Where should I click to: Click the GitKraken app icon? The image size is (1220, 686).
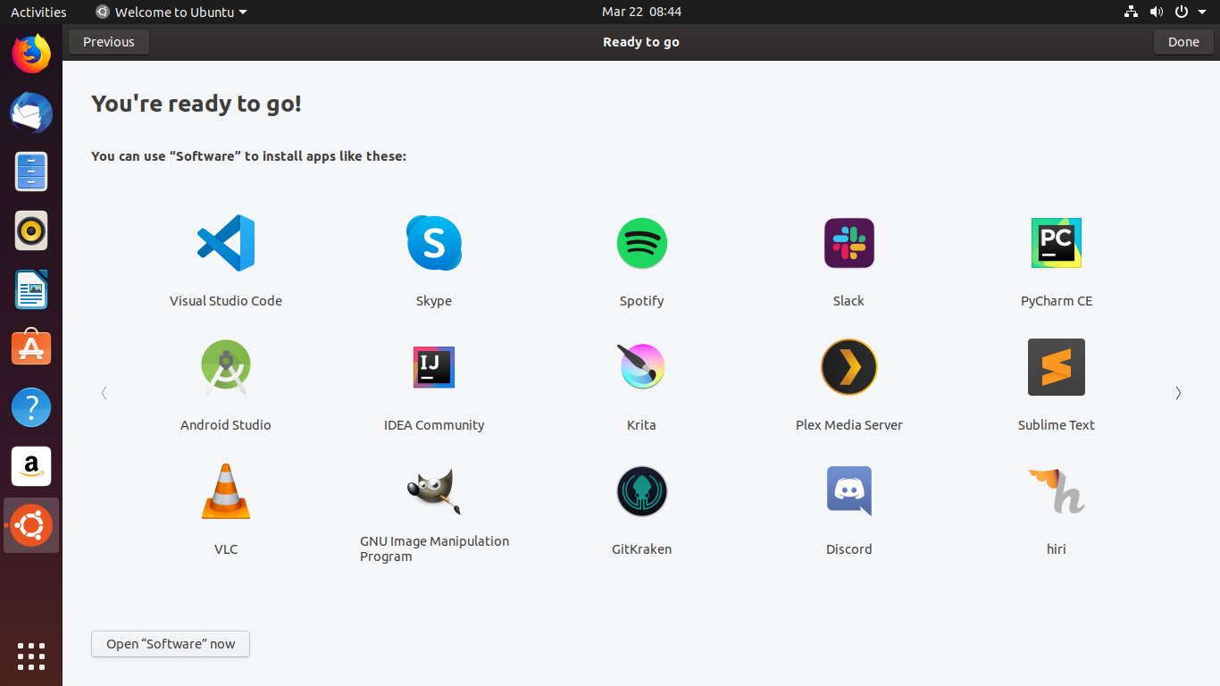pos(641,491)
